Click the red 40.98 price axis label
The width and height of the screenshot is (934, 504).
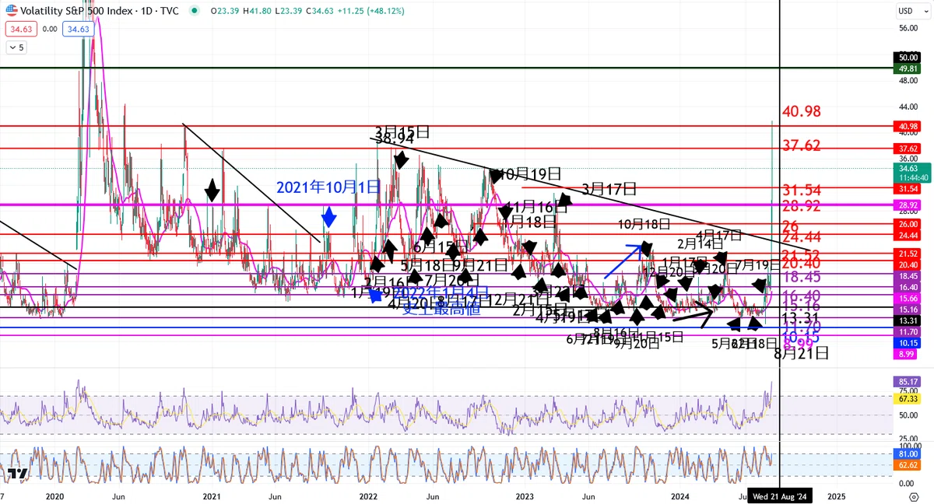tap(908, 126)
